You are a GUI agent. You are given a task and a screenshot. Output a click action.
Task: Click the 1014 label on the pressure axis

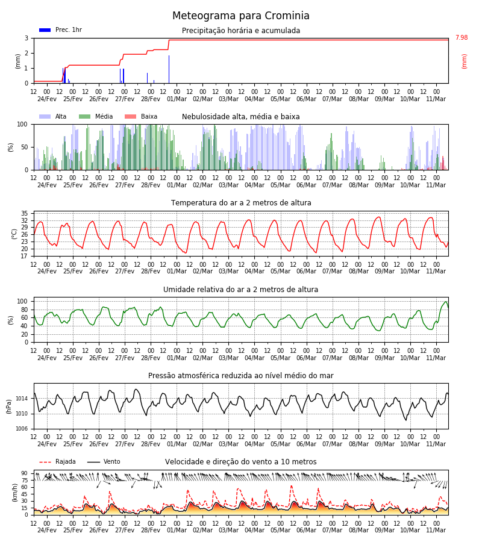22,399
